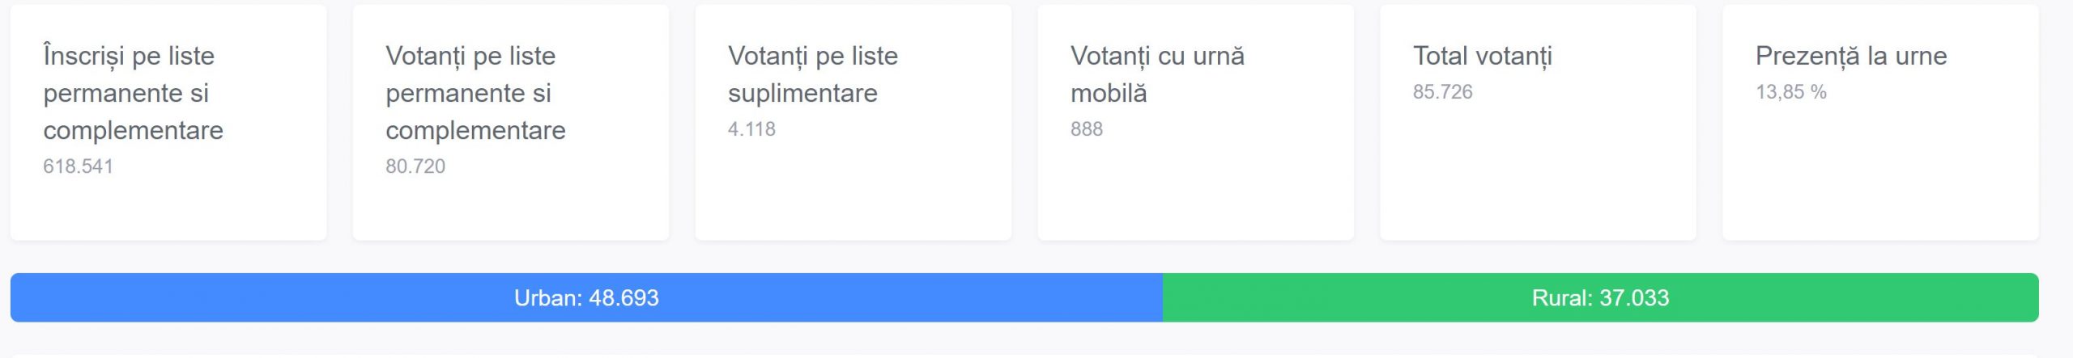The height and width of the screenshot is (358, 2073).
Task: Select the 4.118 supplementary voters value
Action: click(x=751, y=128)
